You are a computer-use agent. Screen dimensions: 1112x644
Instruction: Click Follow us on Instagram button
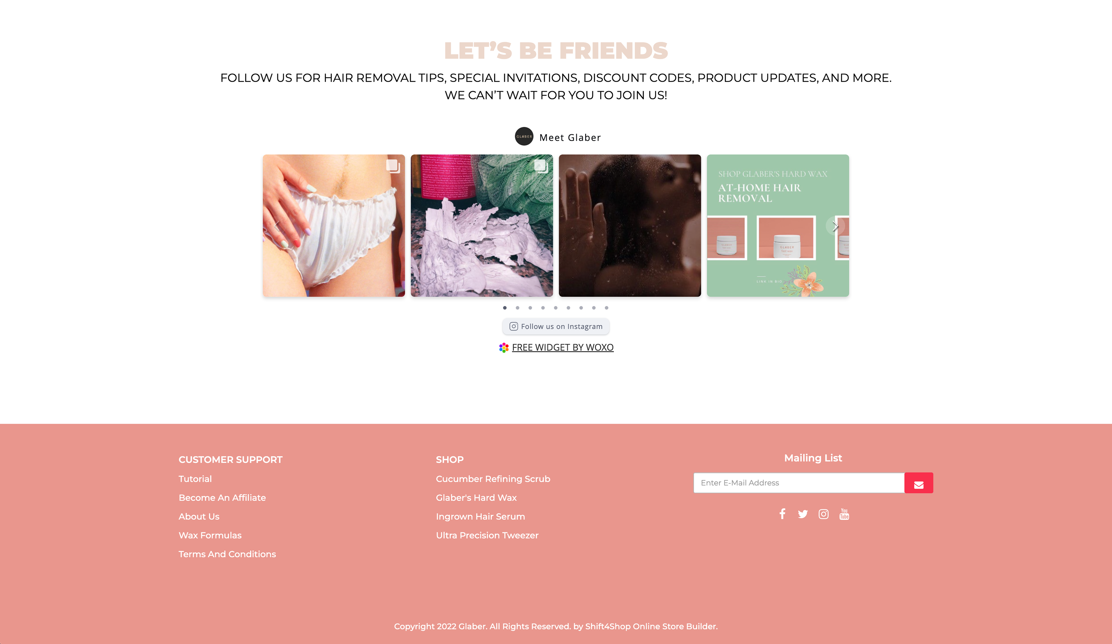click(556, 326)
